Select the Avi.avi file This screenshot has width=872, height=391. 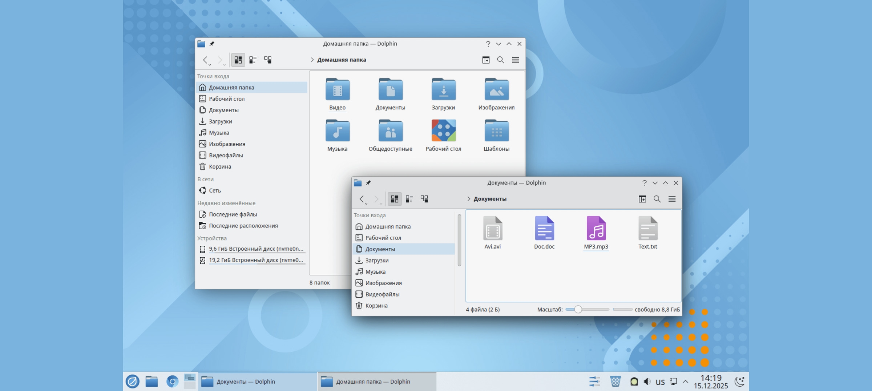click(493, 233)
